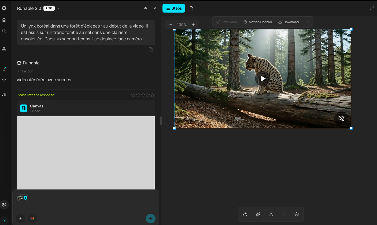This screenshot has height=225, width=377.
Task: Open Motion Control for the video
Action: [x=257, y=22]
